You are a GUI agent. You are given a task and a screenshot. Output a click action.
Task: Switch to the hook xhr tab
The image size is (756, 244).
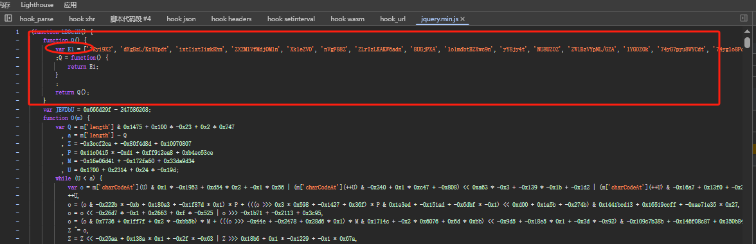pos(82,19)
